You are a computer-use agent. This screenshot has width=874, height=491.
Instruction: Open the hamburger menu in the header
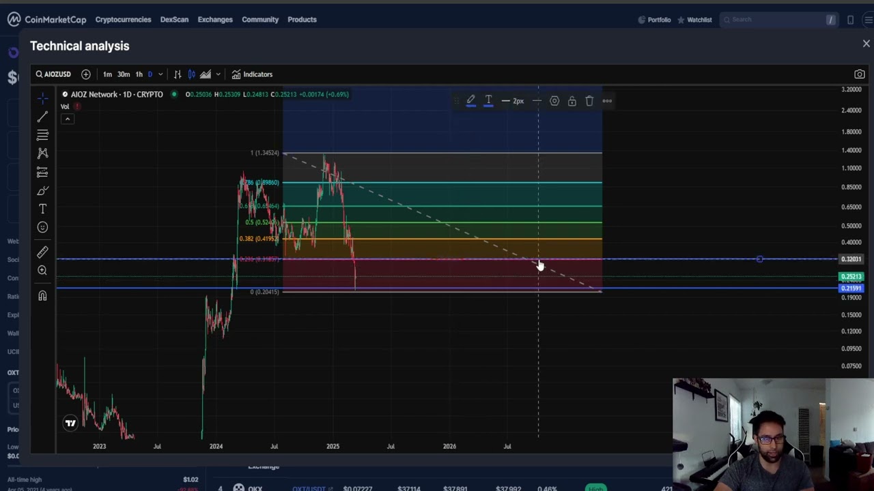click(x=868, y=20)
